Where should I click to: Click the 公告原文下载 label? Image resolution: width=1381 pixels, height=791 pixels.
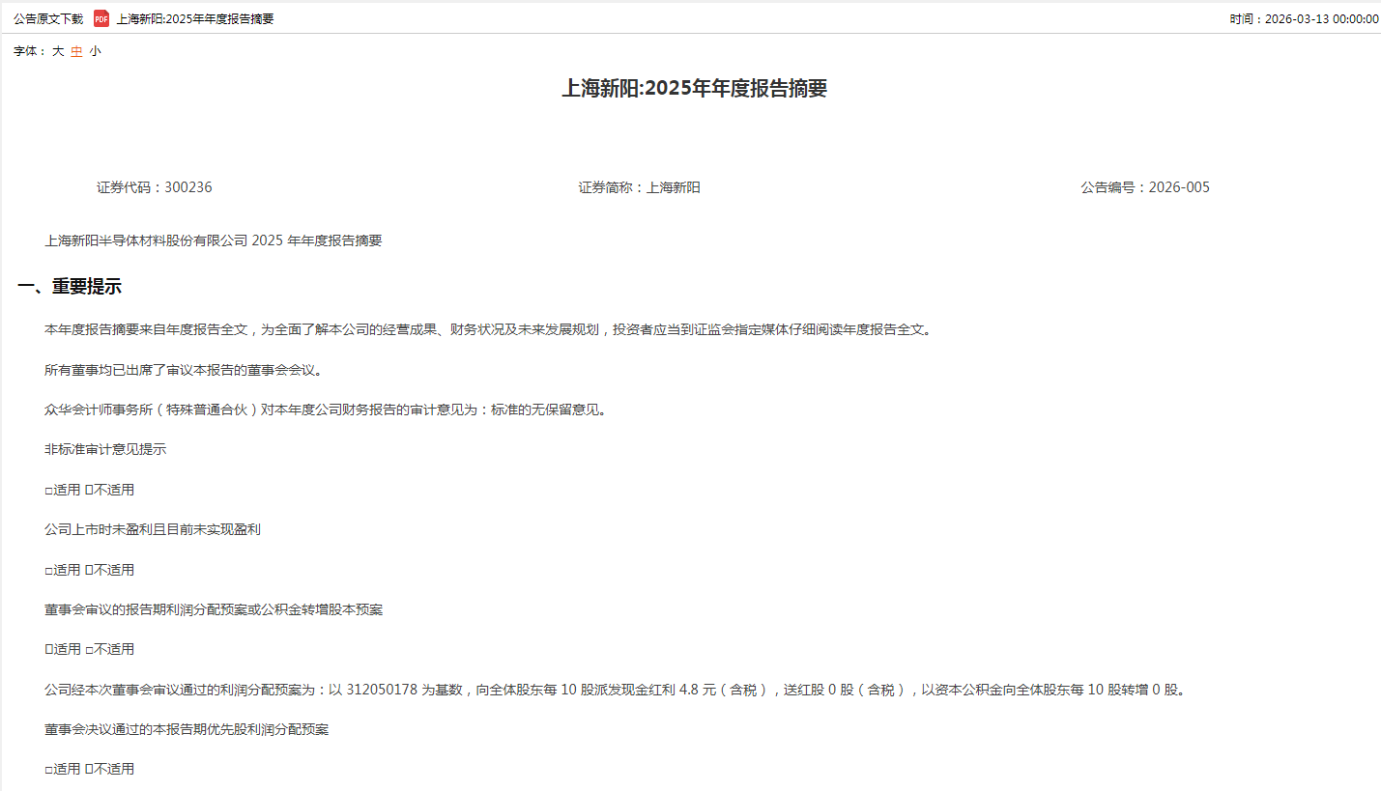48,18
